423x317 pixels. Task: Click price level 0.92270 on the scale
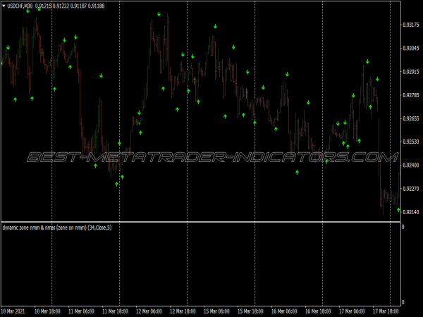pyautogui.click(x=411, y=189)
